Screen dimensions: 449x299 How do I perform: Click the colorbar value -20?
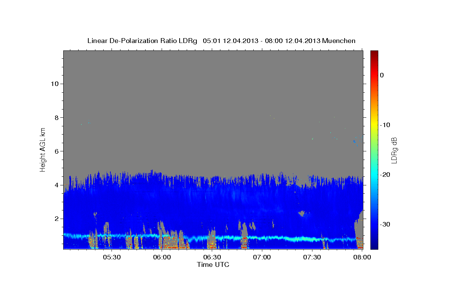pyautogui.click(x=385, y=175)
